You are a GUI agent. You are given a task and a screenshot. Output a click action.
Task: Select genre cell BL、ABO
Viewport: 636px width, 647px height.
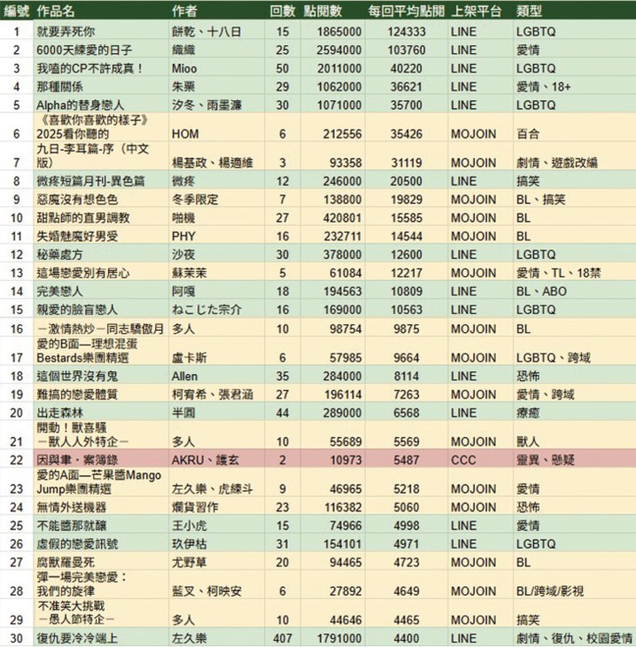pos(541,292)
